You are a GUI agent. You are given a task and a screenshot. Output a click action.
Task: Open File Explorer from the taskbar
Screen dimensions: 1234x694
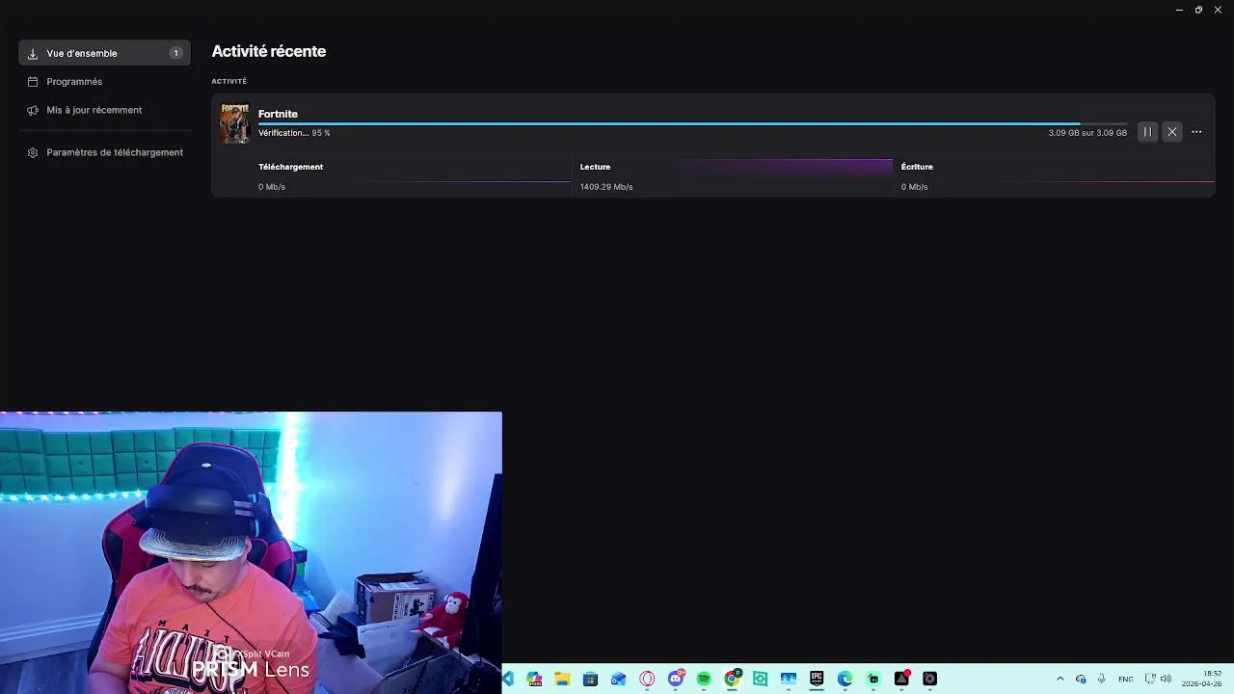pos(562,680)
